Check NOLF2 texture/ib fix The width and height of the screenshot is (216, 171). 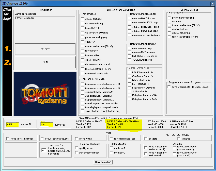click(x=129, y=72)
